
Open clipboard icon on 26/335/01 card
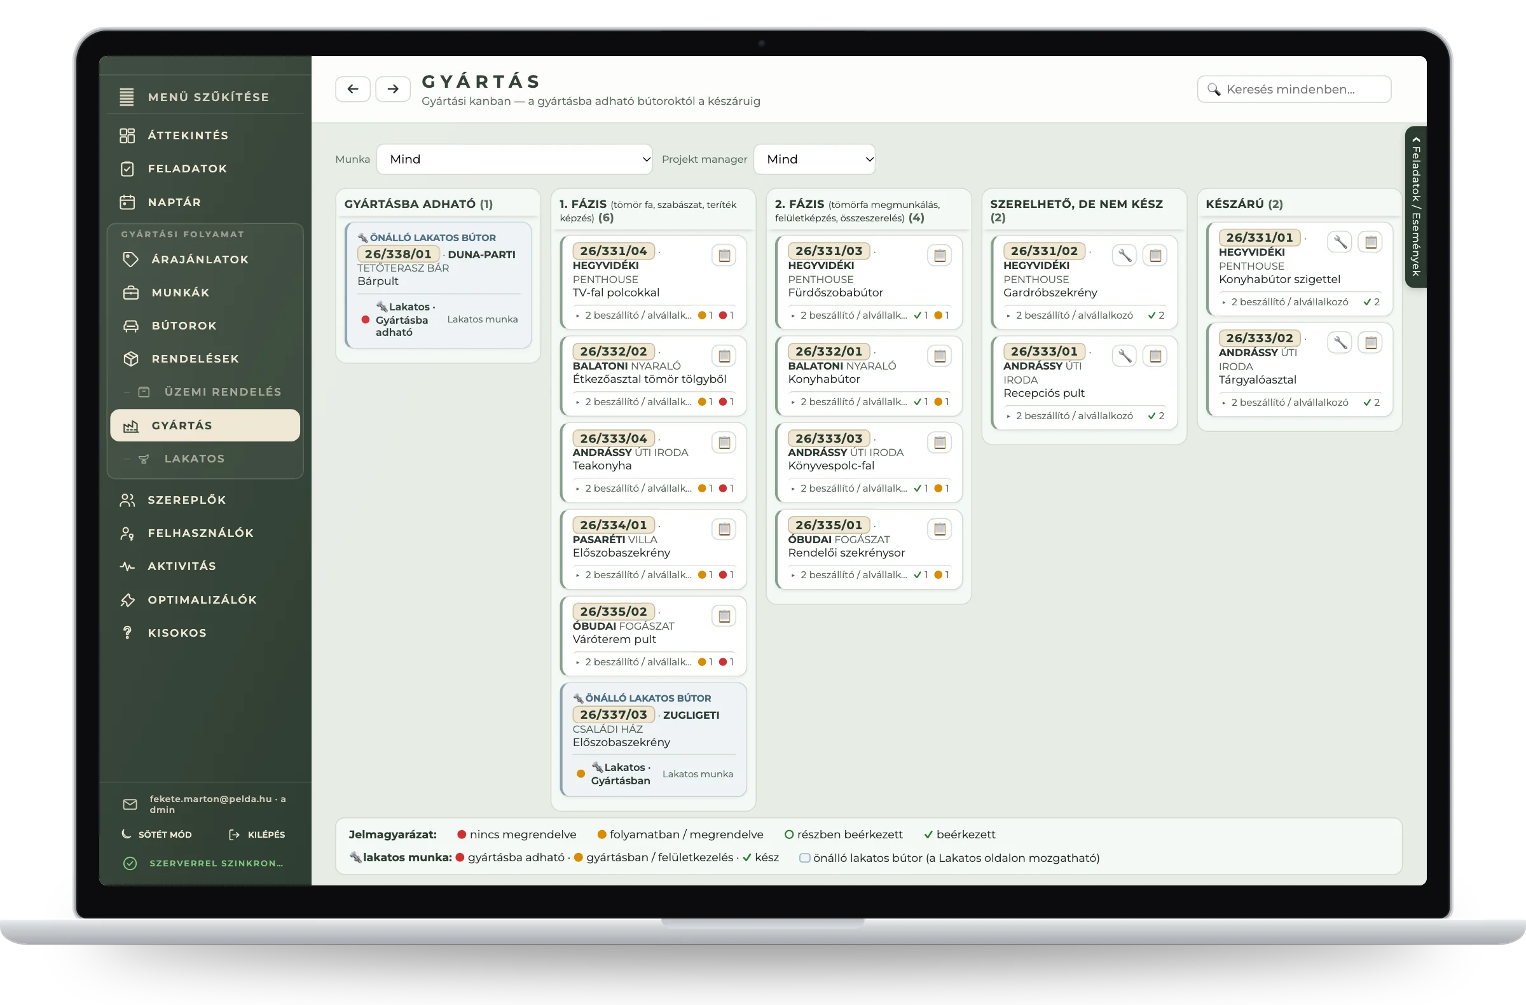(x=939, y=529)
